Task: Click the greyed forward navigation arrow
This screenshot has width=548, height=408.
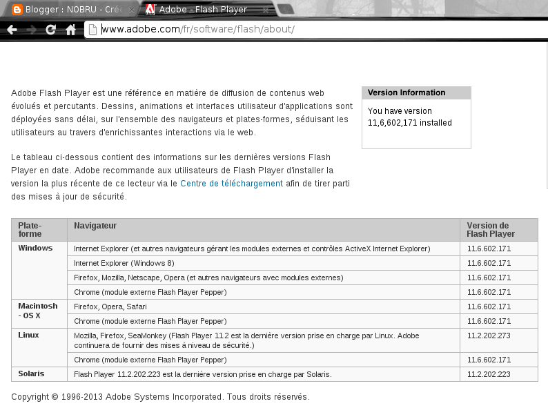Action: pyautogui.click(x=32, y=30)
